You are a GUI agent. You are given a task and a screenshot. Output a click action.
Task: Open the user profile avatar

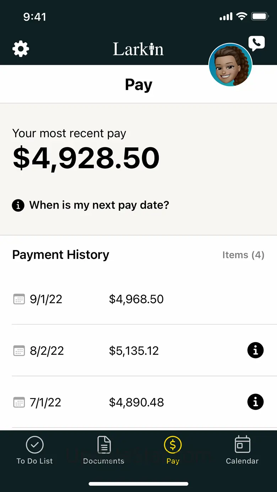[230, 65]
